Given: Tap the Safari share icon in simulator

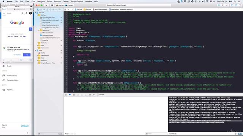Looking at the screenshot, I should (21, 60).
